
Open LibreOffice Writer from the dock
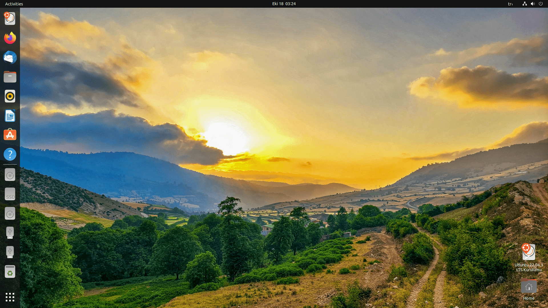10,116
